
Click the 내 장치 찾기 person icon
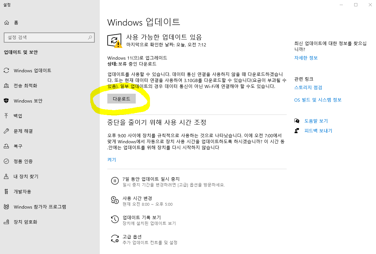7,176
